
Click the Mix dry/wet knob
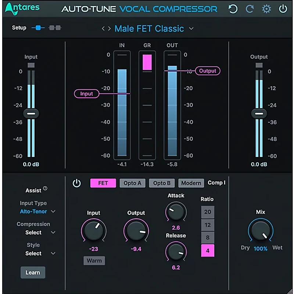click(261, 230)
